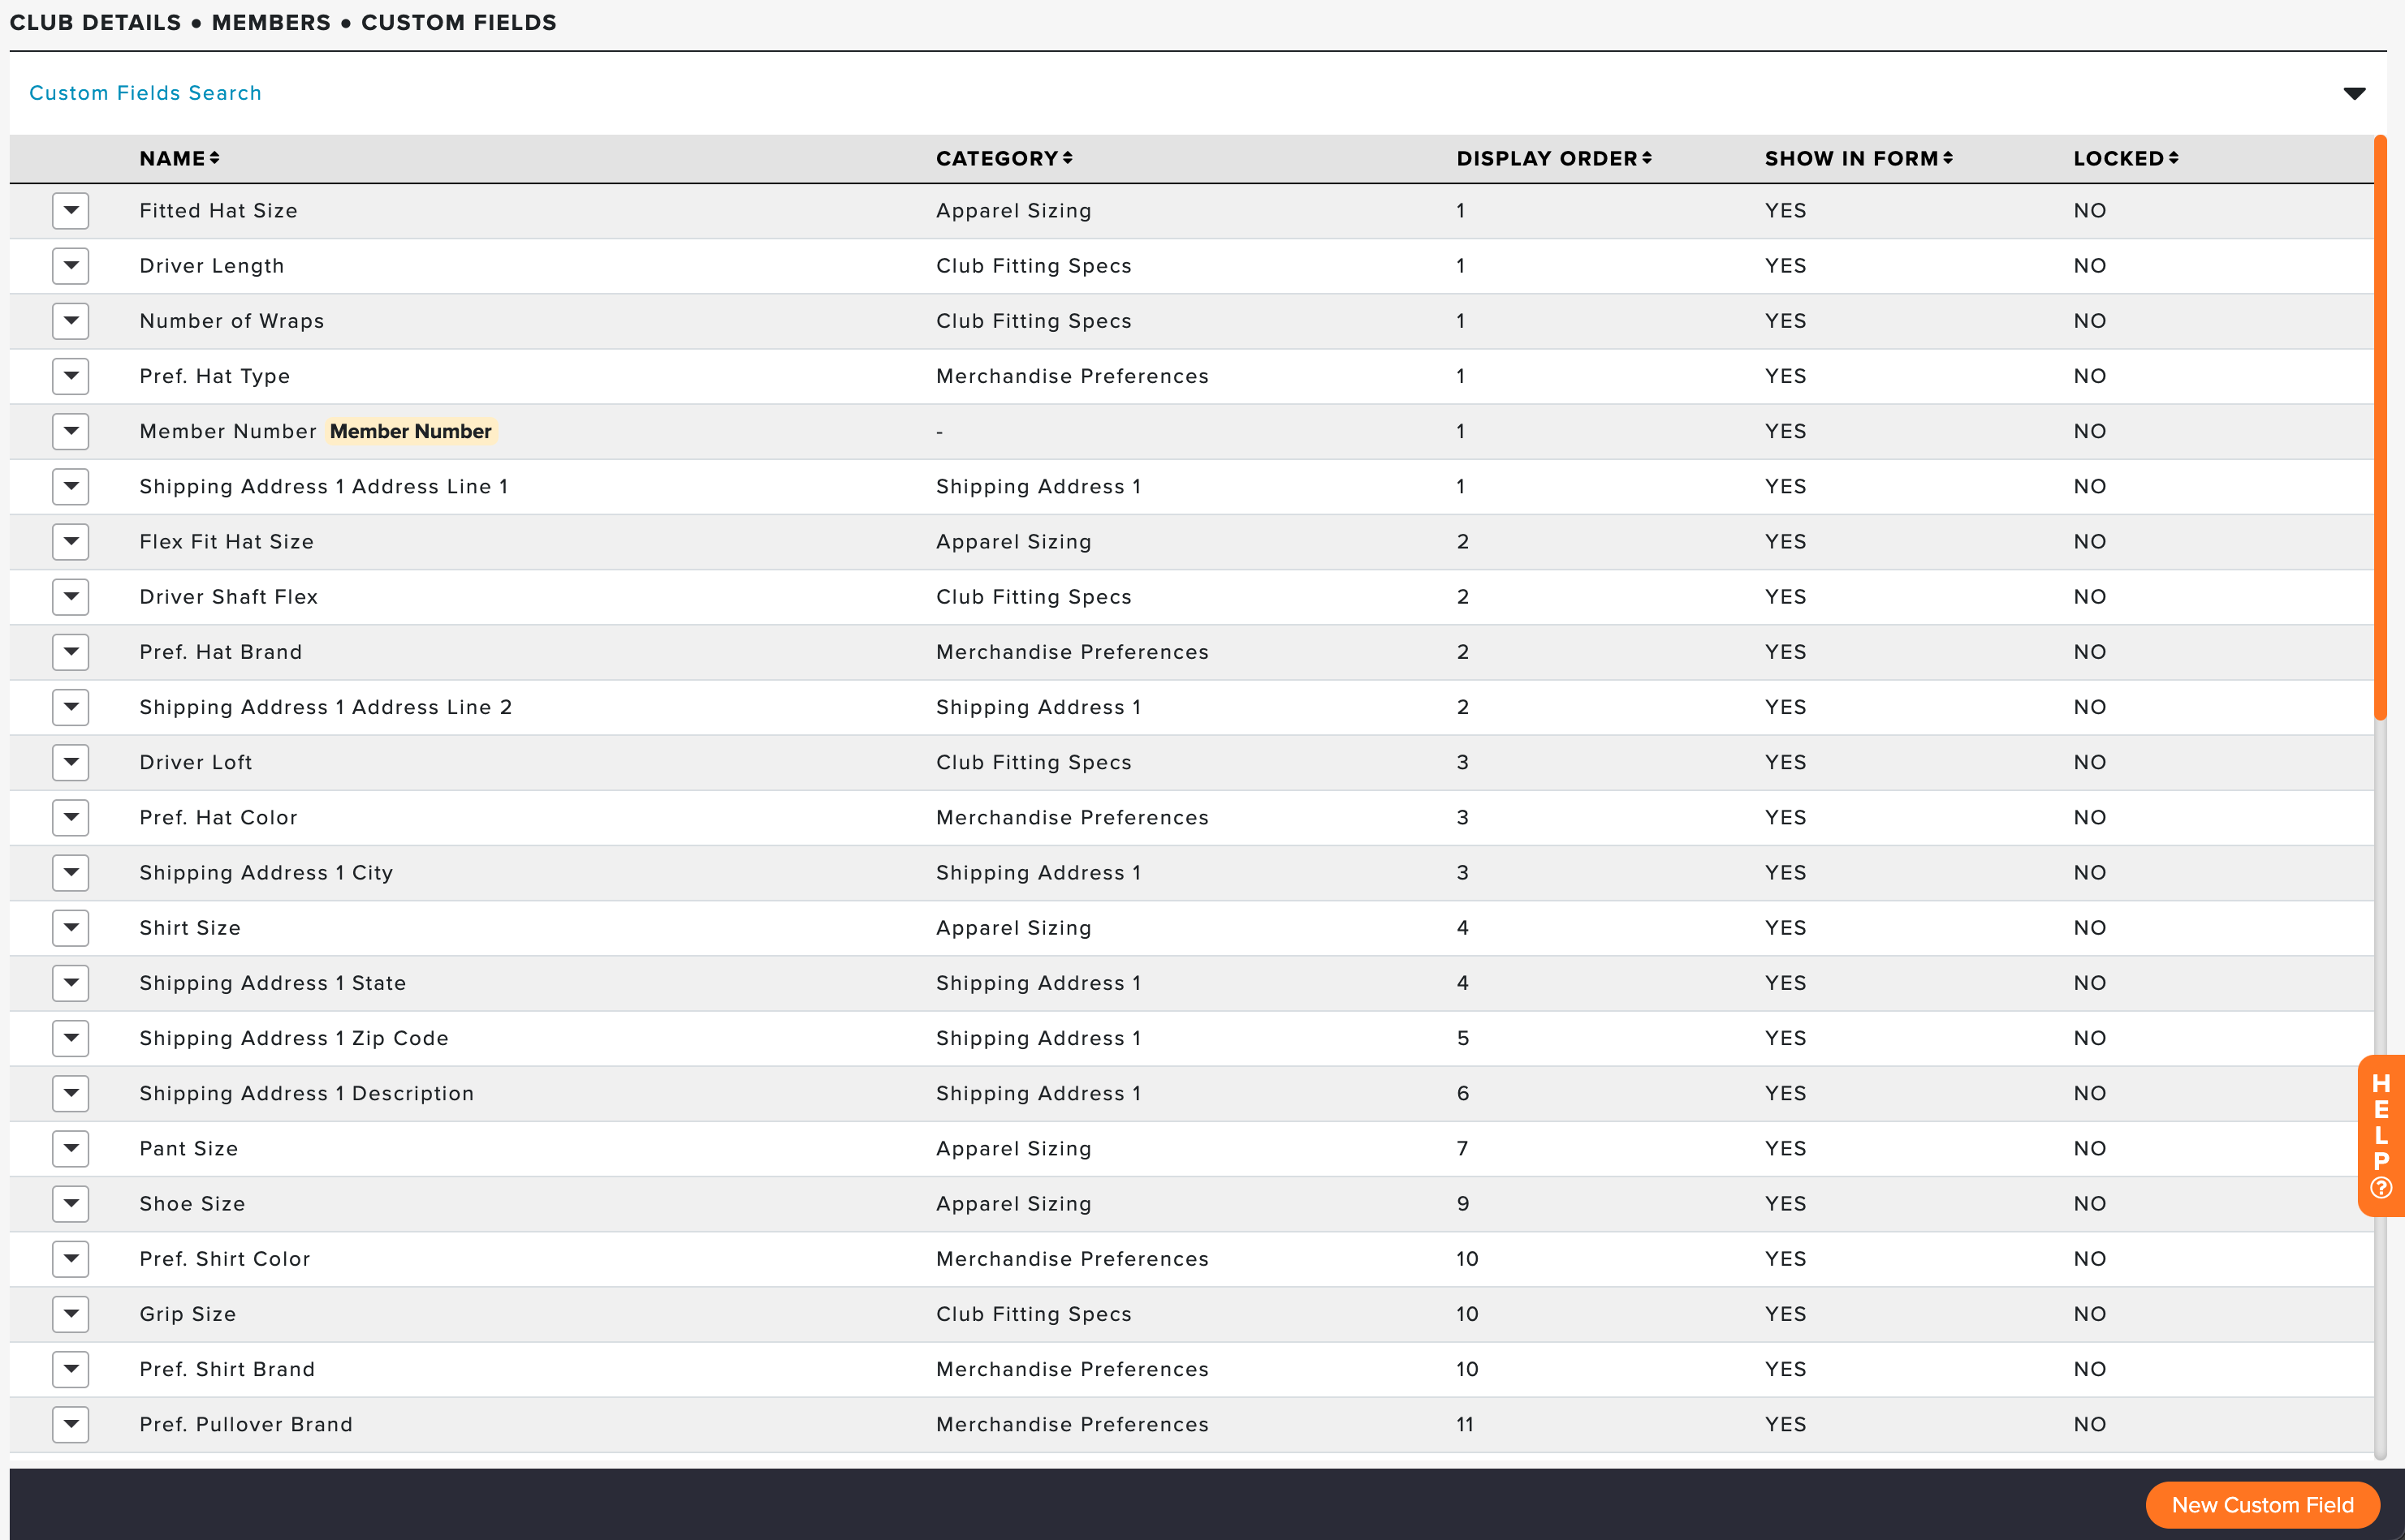The width and height of the screenshot is (2405, 1540).
Task: Click display order 7 in Pant Size row
Action: pyautogui.click(x=1462, y=1149)
